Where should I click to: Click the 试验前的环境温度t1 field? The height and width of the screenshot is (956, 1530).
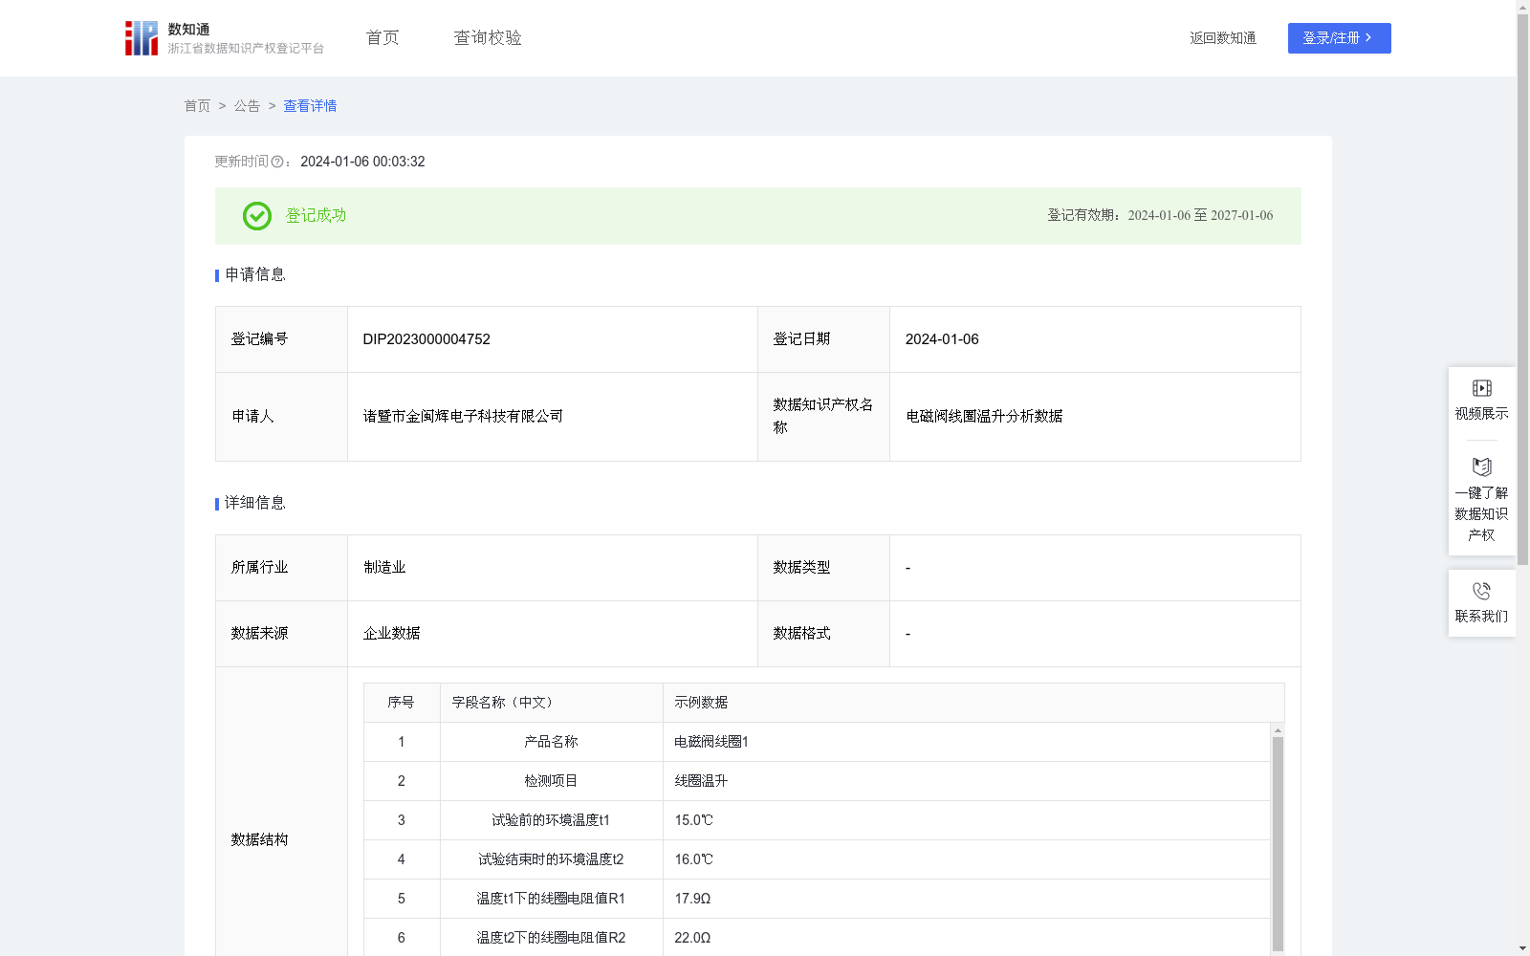(x=551, y=820)
